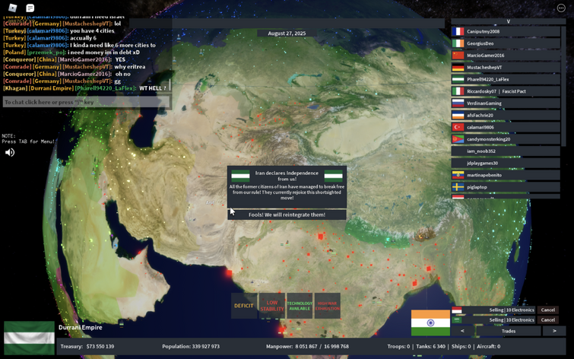The width and height of the screenshot is (574, 359).
Task: Cancel the first Selling 10 Electronics trade
Action: click(x=547, y=310)
